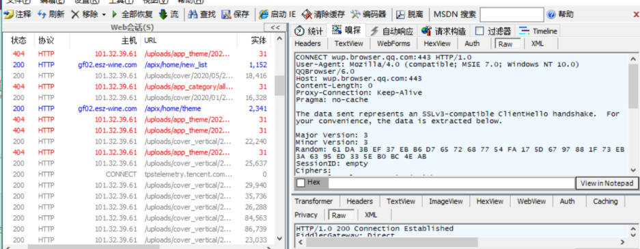
Task: Switch to the 统计 statistics tab
Action: coord(309,31)
